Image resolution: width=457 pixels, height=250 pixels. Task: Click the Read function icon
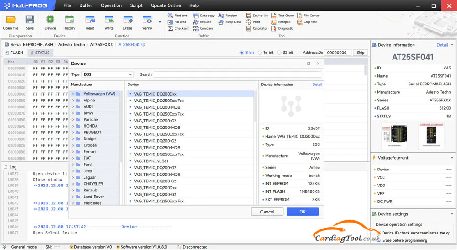pos(90,20)
